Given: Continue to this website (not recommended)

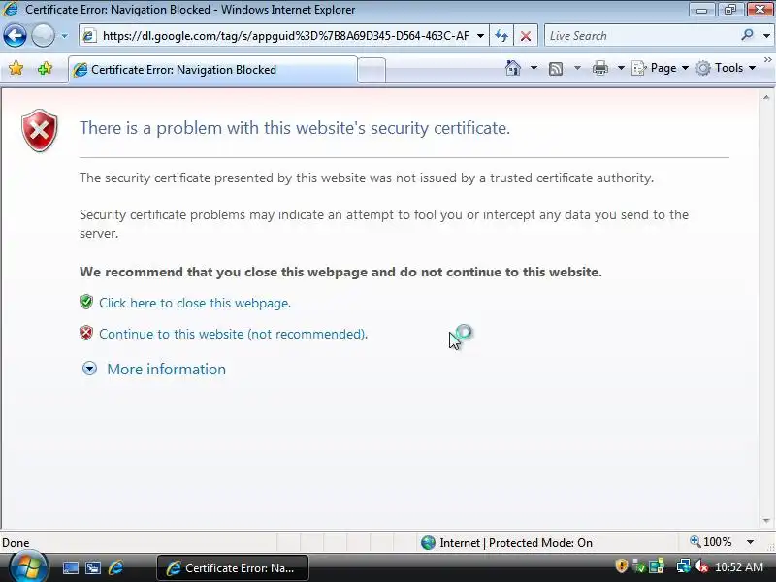Looking at the screenshot, I should (x=233, y=334).
